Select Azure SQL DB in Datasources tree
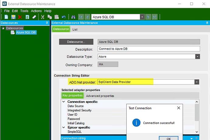Screen dimensions: 210x140 coord(26,33)
